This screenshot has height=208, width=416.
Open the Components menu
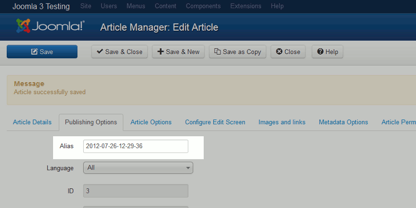point(203,6)
